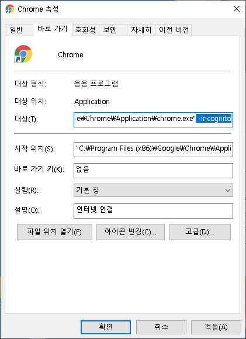Image resolution: width=246 pixels, height=339 pixels.
Task: Switch to the 이전 버전 tab
Action: (174, 30)
